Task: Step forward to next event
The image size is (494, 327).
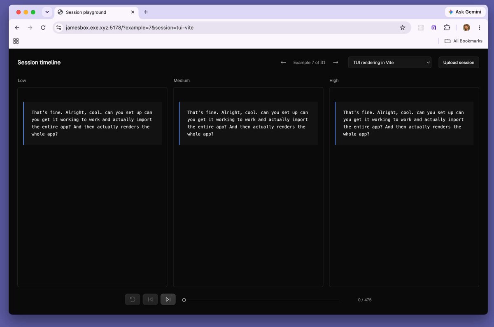Action: 168,299
